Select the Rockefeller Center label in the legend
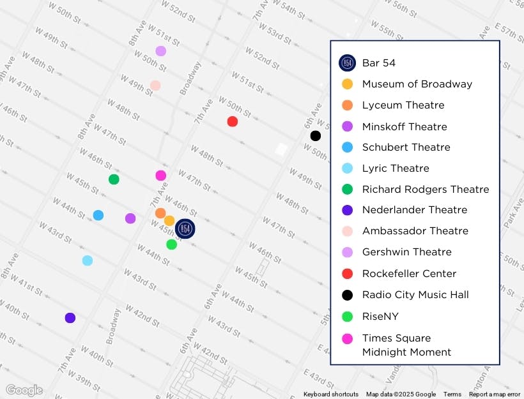 click(x=409, y=273)
